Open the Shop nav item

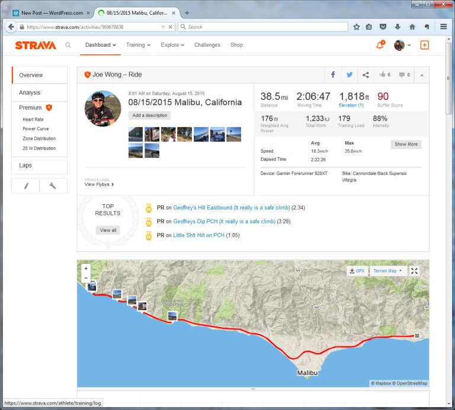tap(236, 45)
